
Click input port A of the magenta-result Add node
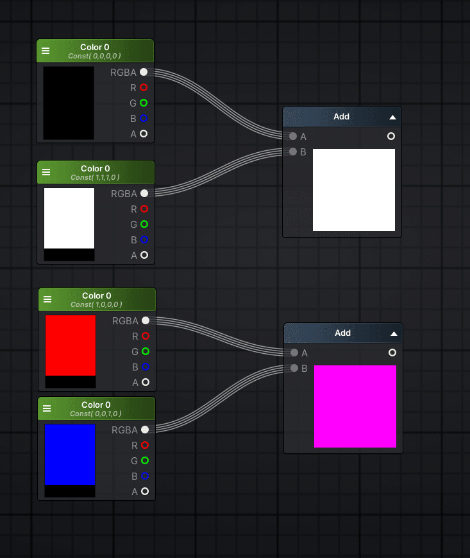[x=294, y=353]
